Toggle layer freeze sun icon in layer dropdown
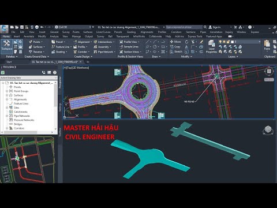Image resolution: width=277 pixels, height=208 pixels. point(224,42)
